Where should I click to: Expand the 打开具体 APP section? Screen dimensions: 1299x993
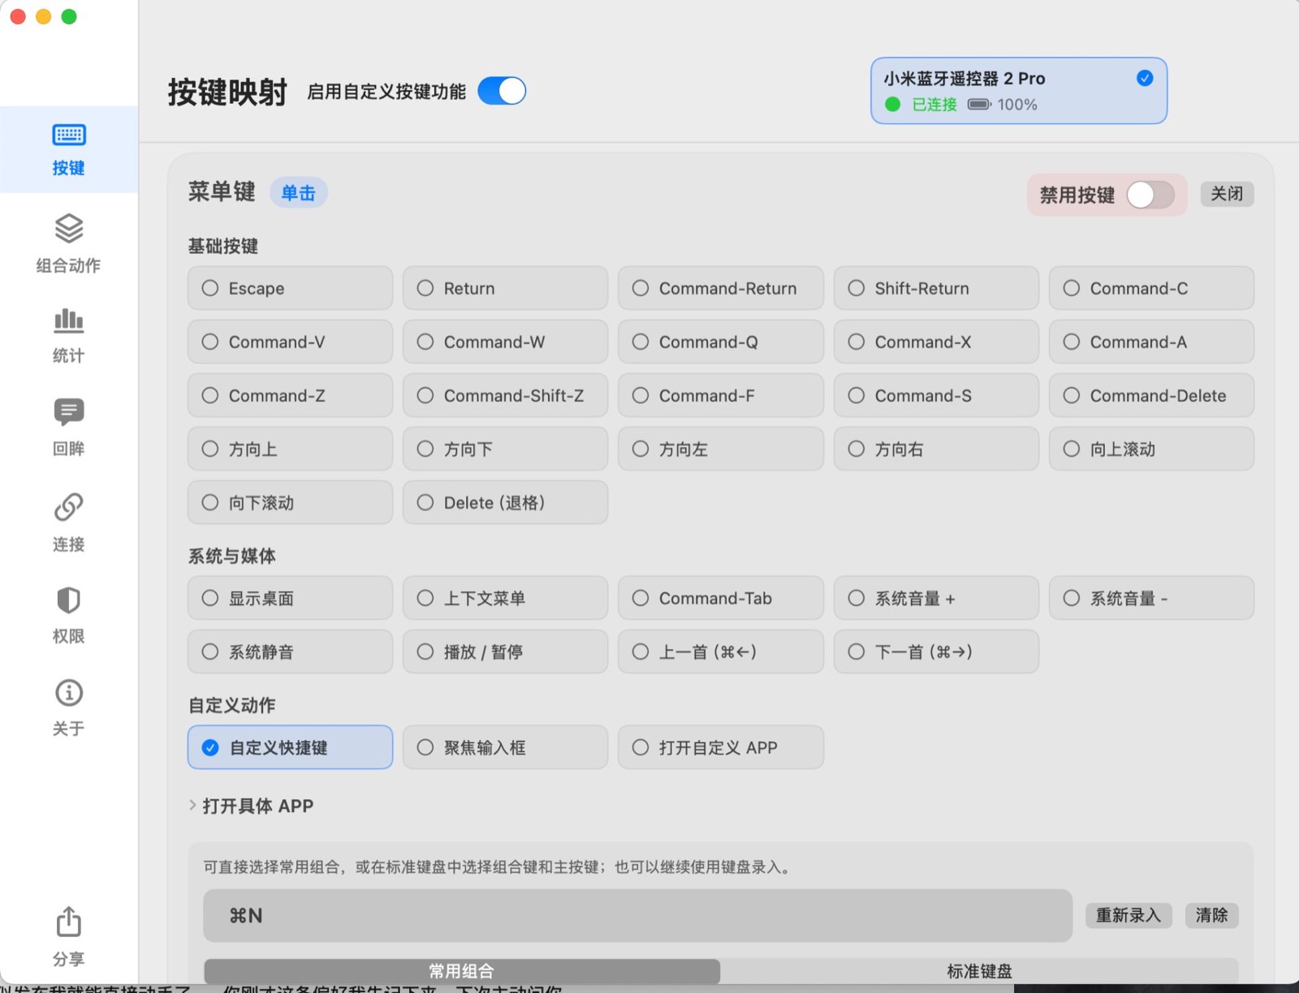tap(251, 806)
